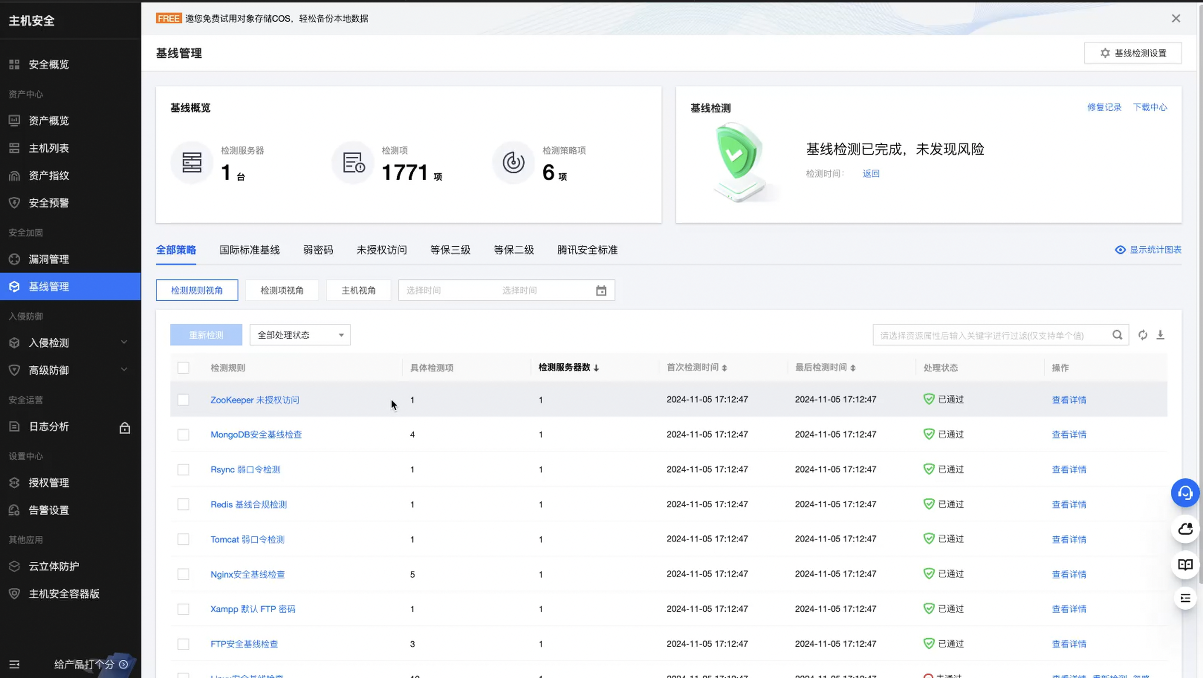Click the 基线检测设置 button
The image size is (1203, 678).
pyautogui.click(x=1132, y=53)
